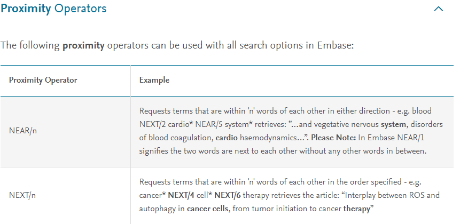Click the word Embase in intro sentence
This screenshot has width=460, height=224.
(334, 46)
